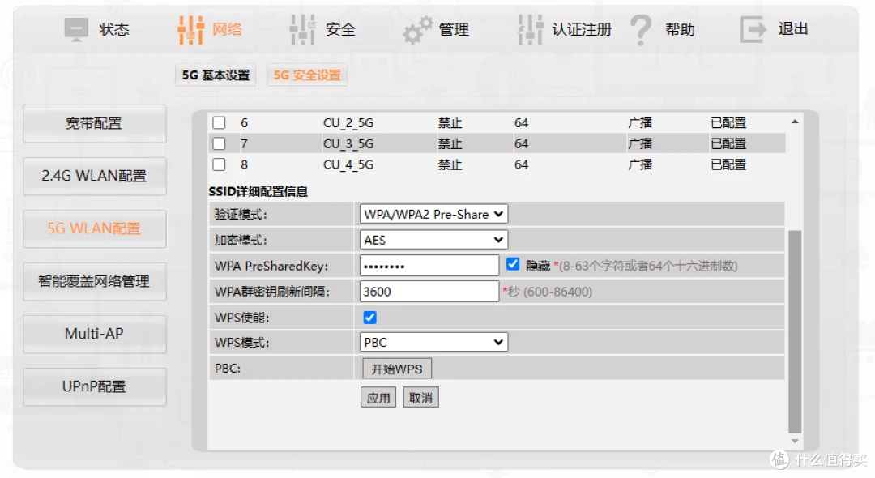Open 5G WLAN配置 in the sidebar
Screen dimensions: 875x478
[94, 228]
